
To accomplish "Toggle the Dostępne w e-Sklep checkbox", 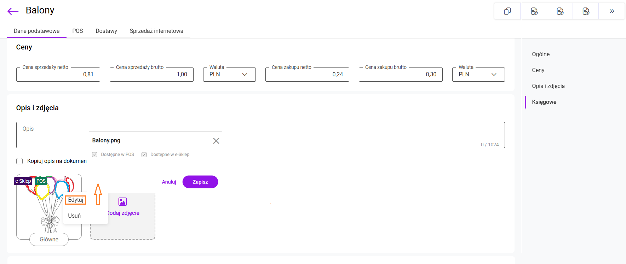I will pos(144,155).
